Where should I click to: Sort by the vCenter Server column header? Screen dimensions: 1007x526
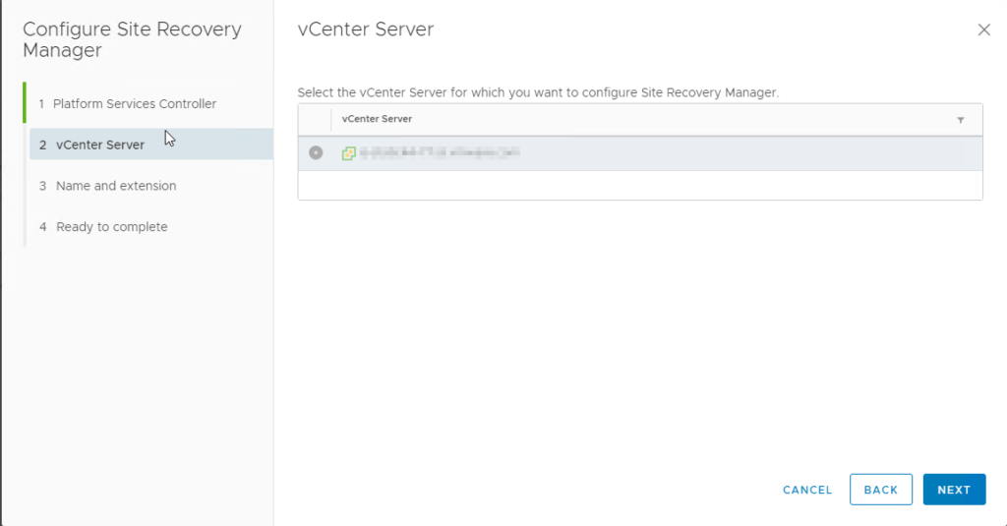tap(378, 119)
